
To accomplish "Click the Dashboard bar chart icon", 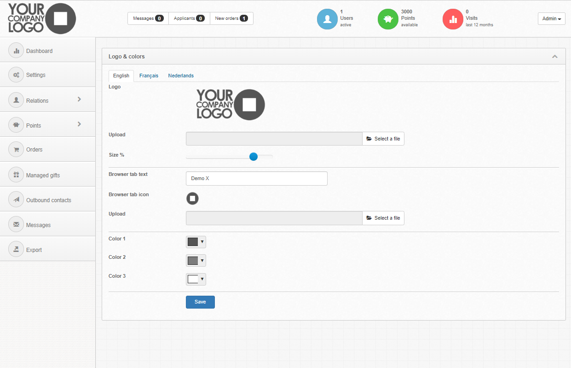I will click(16, 51).
